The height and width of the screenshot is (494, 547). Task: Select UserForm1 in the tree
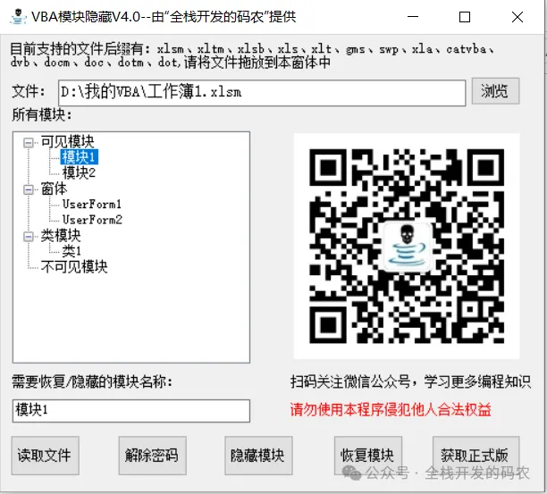92,204
